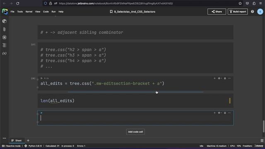Open the convert cell dropdown on the empty cell
This screenshot has width=265, height=149.
tap(219, 113)
